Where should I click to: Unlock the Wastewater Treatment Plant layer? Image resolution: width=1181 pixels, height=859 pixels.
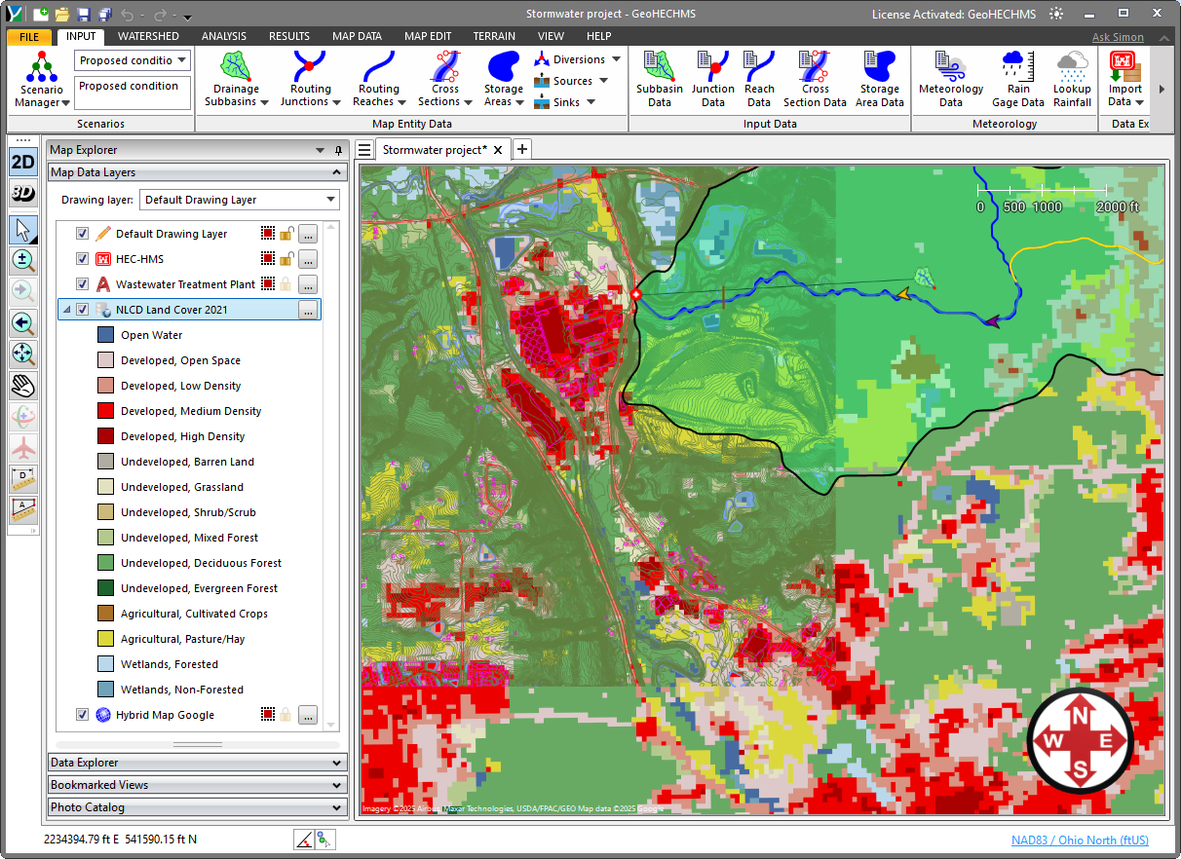286,284
